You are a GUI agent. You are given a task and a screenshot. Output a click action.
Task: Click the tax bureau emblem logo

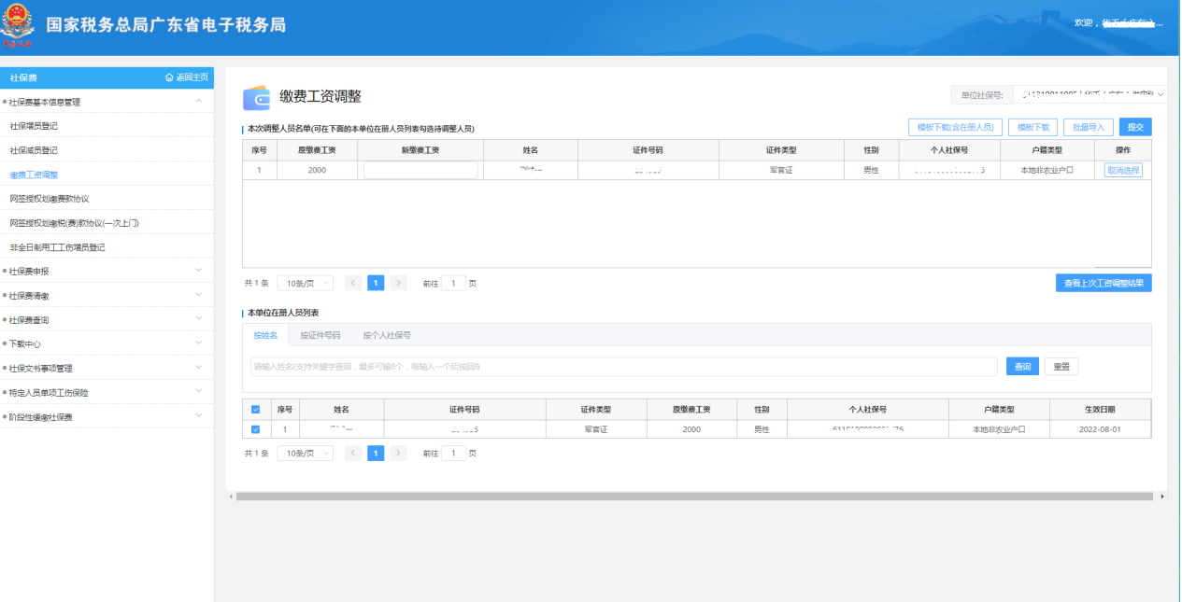[x=17, y=25]
